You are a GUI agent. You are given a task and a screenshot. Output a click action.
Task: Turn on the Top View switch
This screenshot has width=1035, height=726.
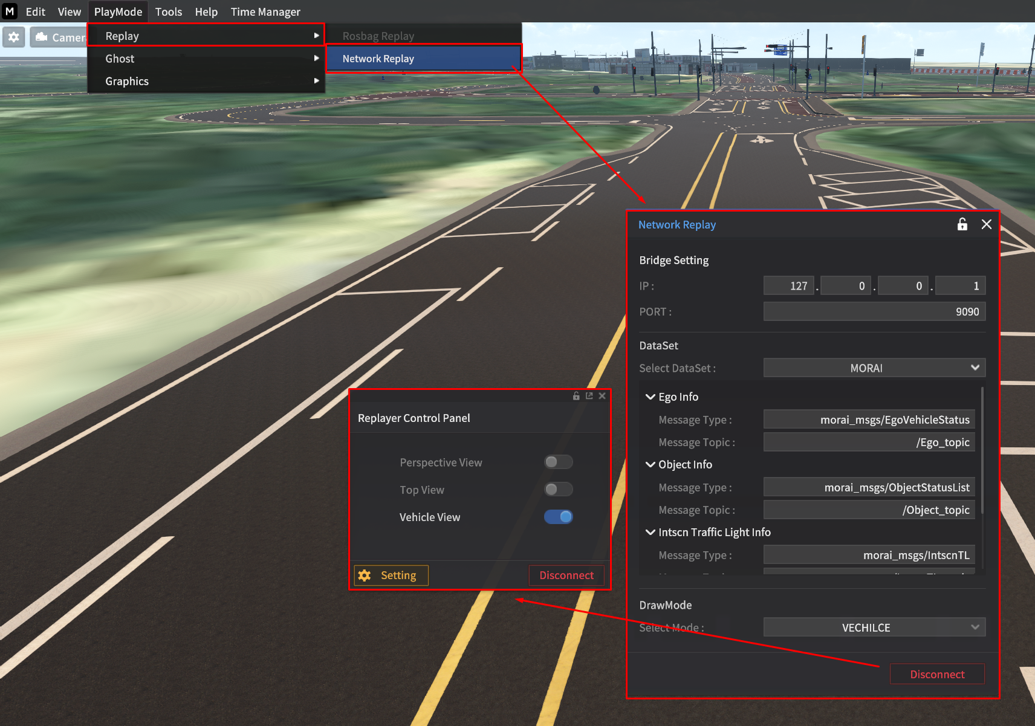[x=558, y=490]
